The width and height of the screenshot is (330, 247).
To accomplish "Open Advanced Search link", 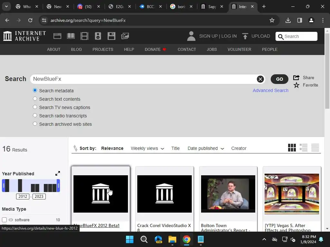I will [270, 90].
